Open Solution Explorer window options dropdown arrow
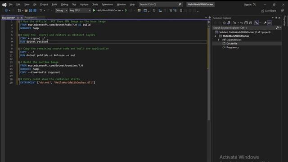Viewport: 288px width, 162px height. [x=273, y=18]
